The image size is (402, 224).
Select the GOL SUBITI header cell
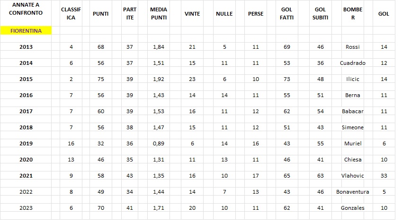320,13
